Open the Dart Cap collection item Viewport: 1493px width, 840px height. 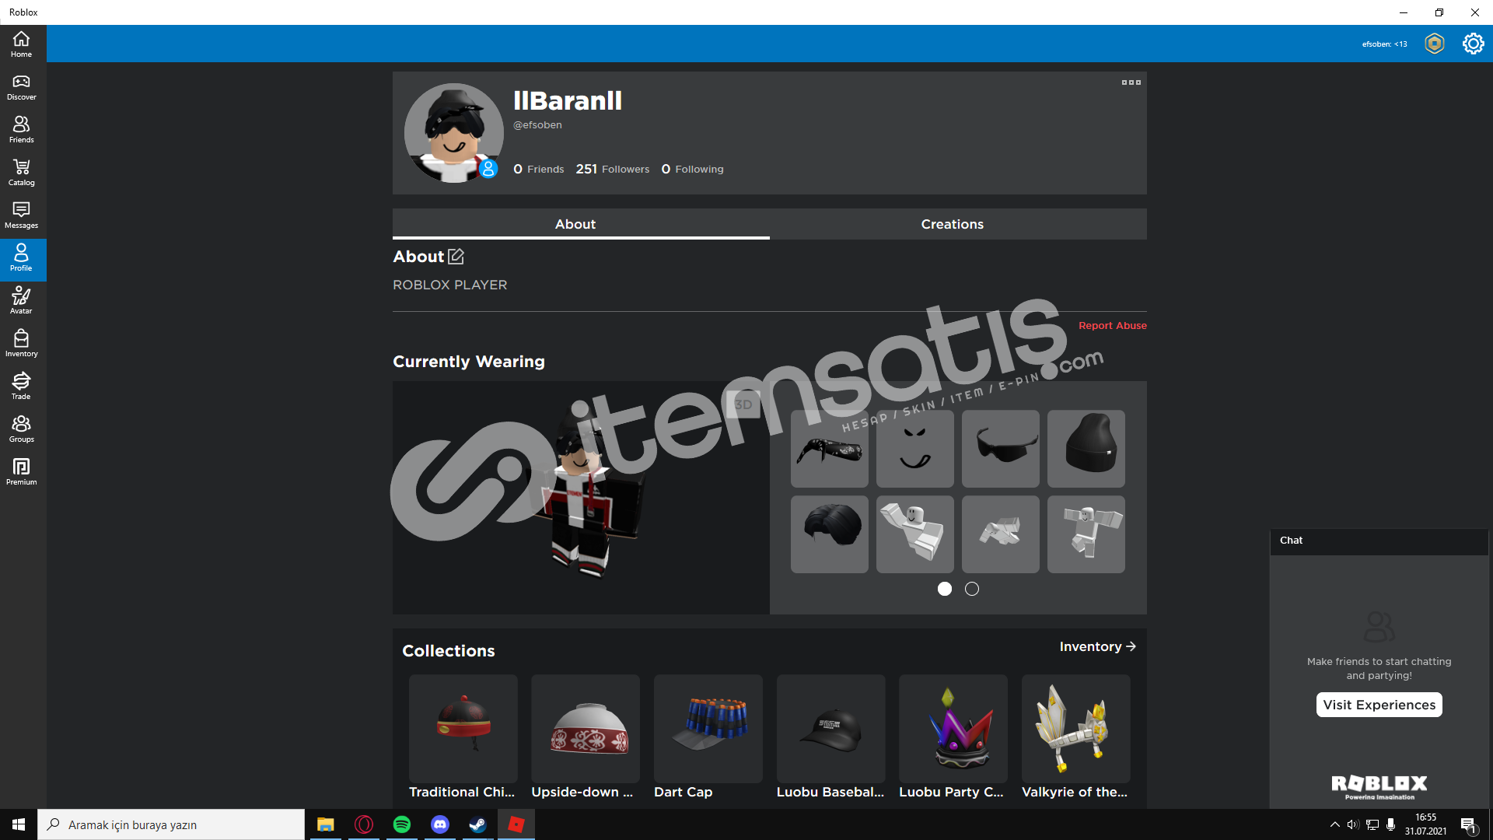coord(708,737)
